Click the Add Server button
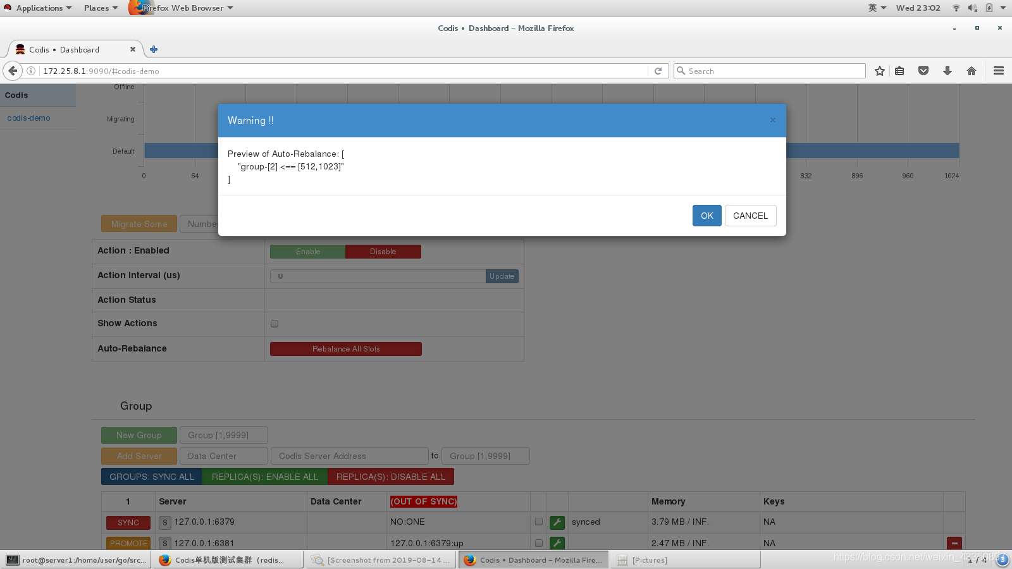 [139, 456]
